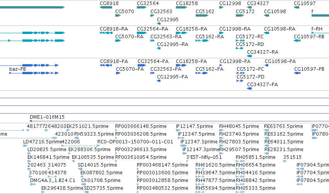Click the CG10598 gene label
This screenshot has width=329, height=194.
pos(275,11)
